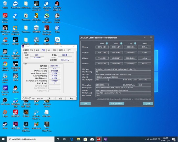178x142 pixels.
Task: Open the notification center icon
Action: pos(174,139)
